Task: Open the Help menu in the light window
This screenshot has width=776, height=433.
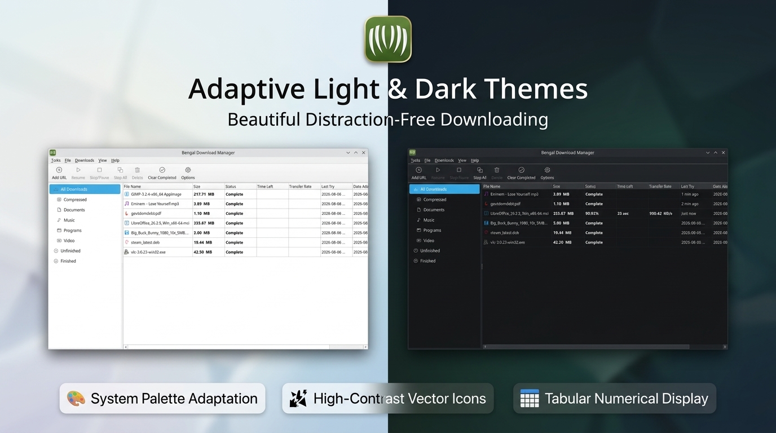Action: [115, 161]
